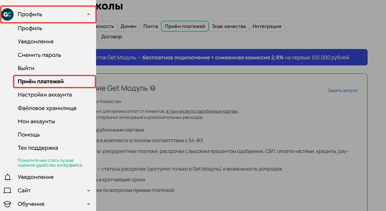The width and height of the screenshot is (386, 211).
Task: Click the laptop Сайт icon
Action: (x=7, y=190)
